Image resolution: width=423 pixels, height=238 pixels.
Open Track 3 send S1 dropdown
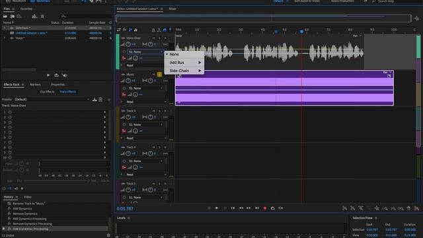(145, 125)
